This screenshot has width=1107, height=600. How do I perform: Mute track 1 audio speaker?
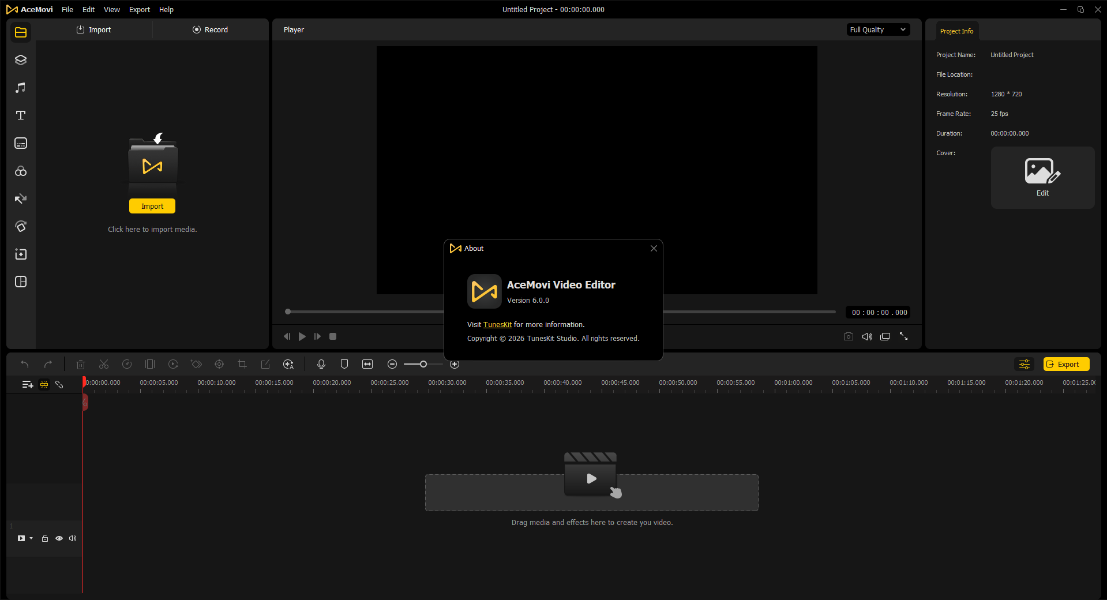(73, 538)
